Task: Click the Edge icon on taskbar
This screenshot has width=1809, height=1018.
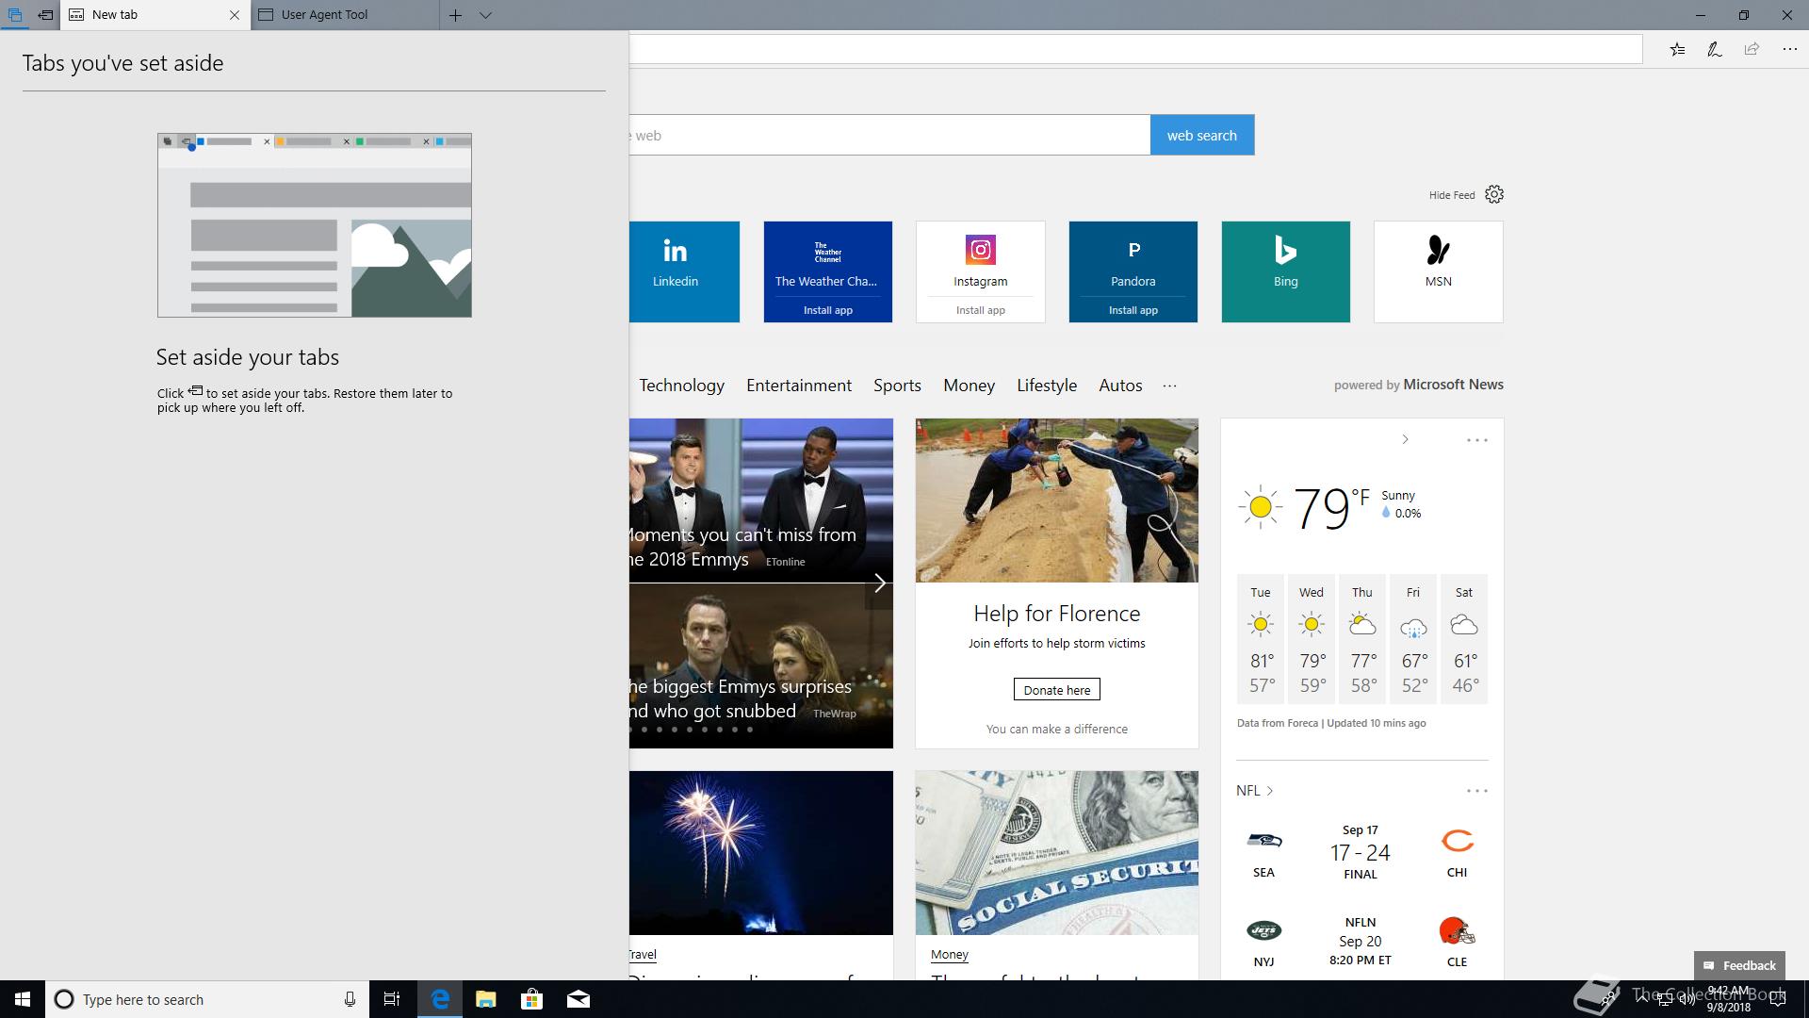Action: pos(439,999)
